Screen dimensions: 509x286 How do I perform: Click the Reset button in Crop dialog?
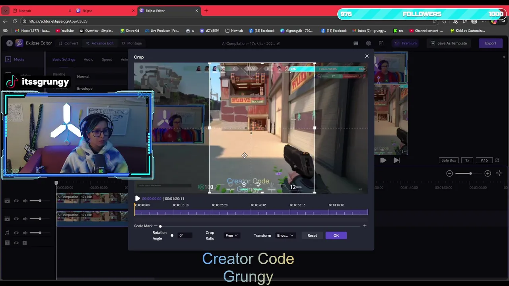[x=312, y=236]
